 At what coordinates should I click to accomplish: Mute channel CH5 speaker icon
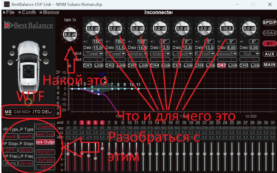[175, 42]
